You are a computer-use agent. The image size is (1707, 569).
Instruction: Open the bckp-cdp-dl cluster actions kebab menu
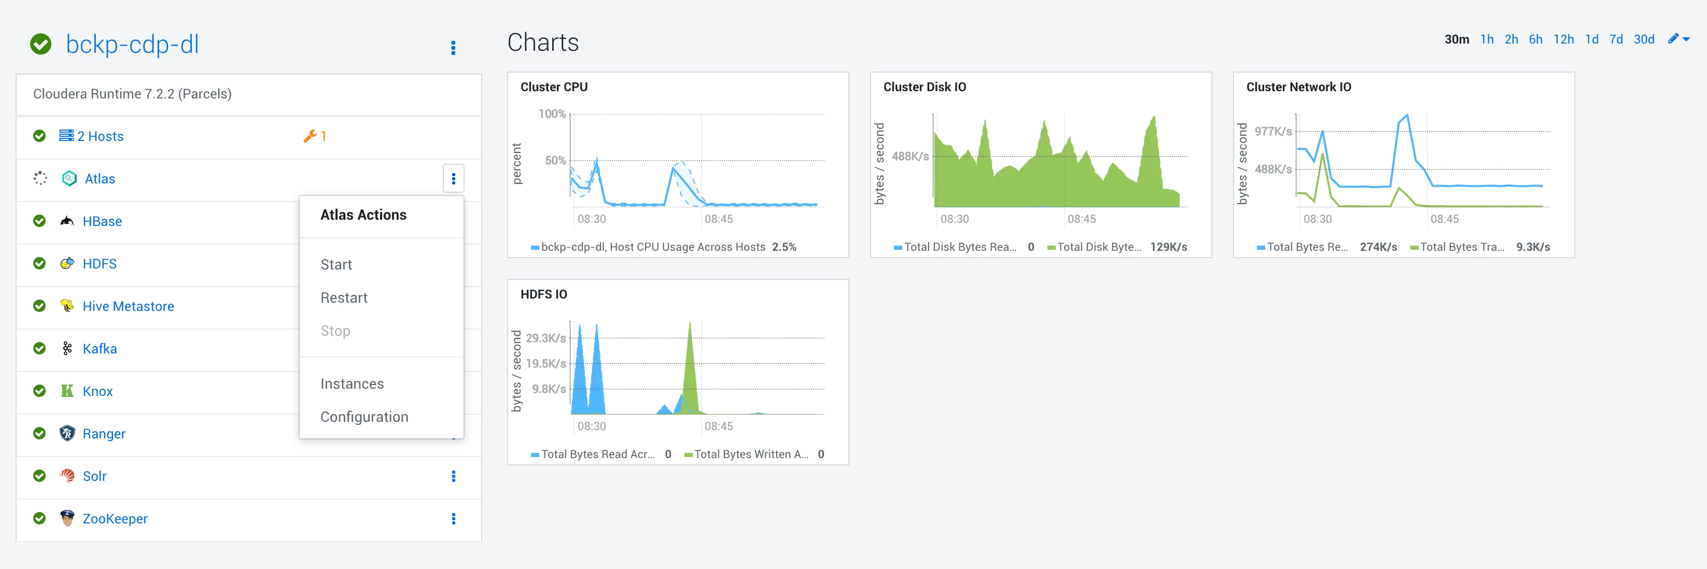point(453,48)
